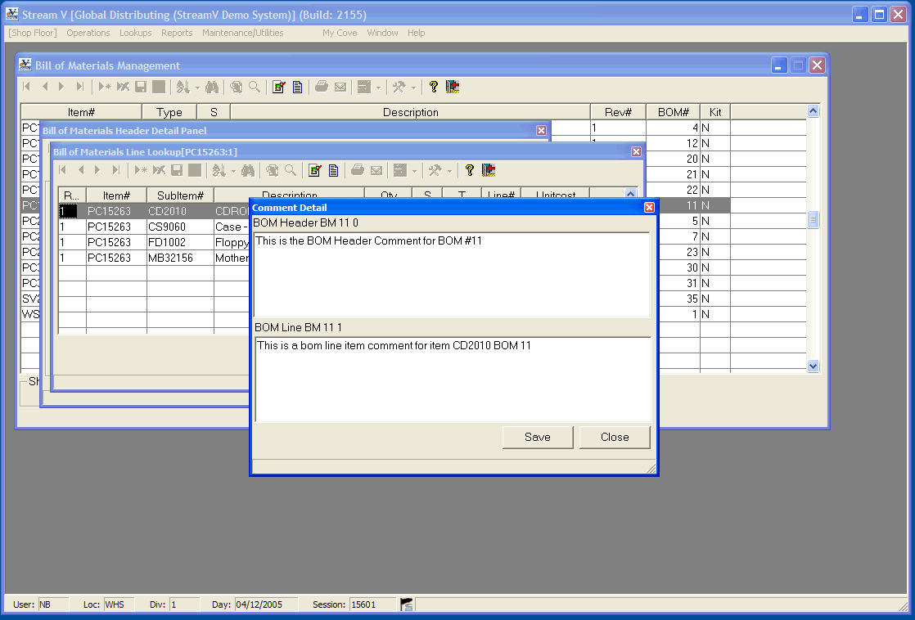Click exit door icon in Line Lookup toolbar
Viewport: 915px width, 620px height.
pyautogui.click(x=489, y=170)
